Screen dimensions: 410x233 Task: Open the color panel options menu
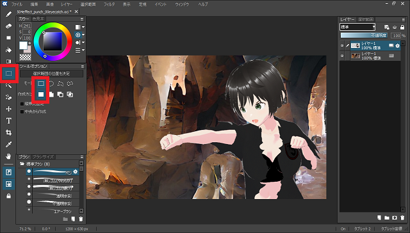point(82,19)
